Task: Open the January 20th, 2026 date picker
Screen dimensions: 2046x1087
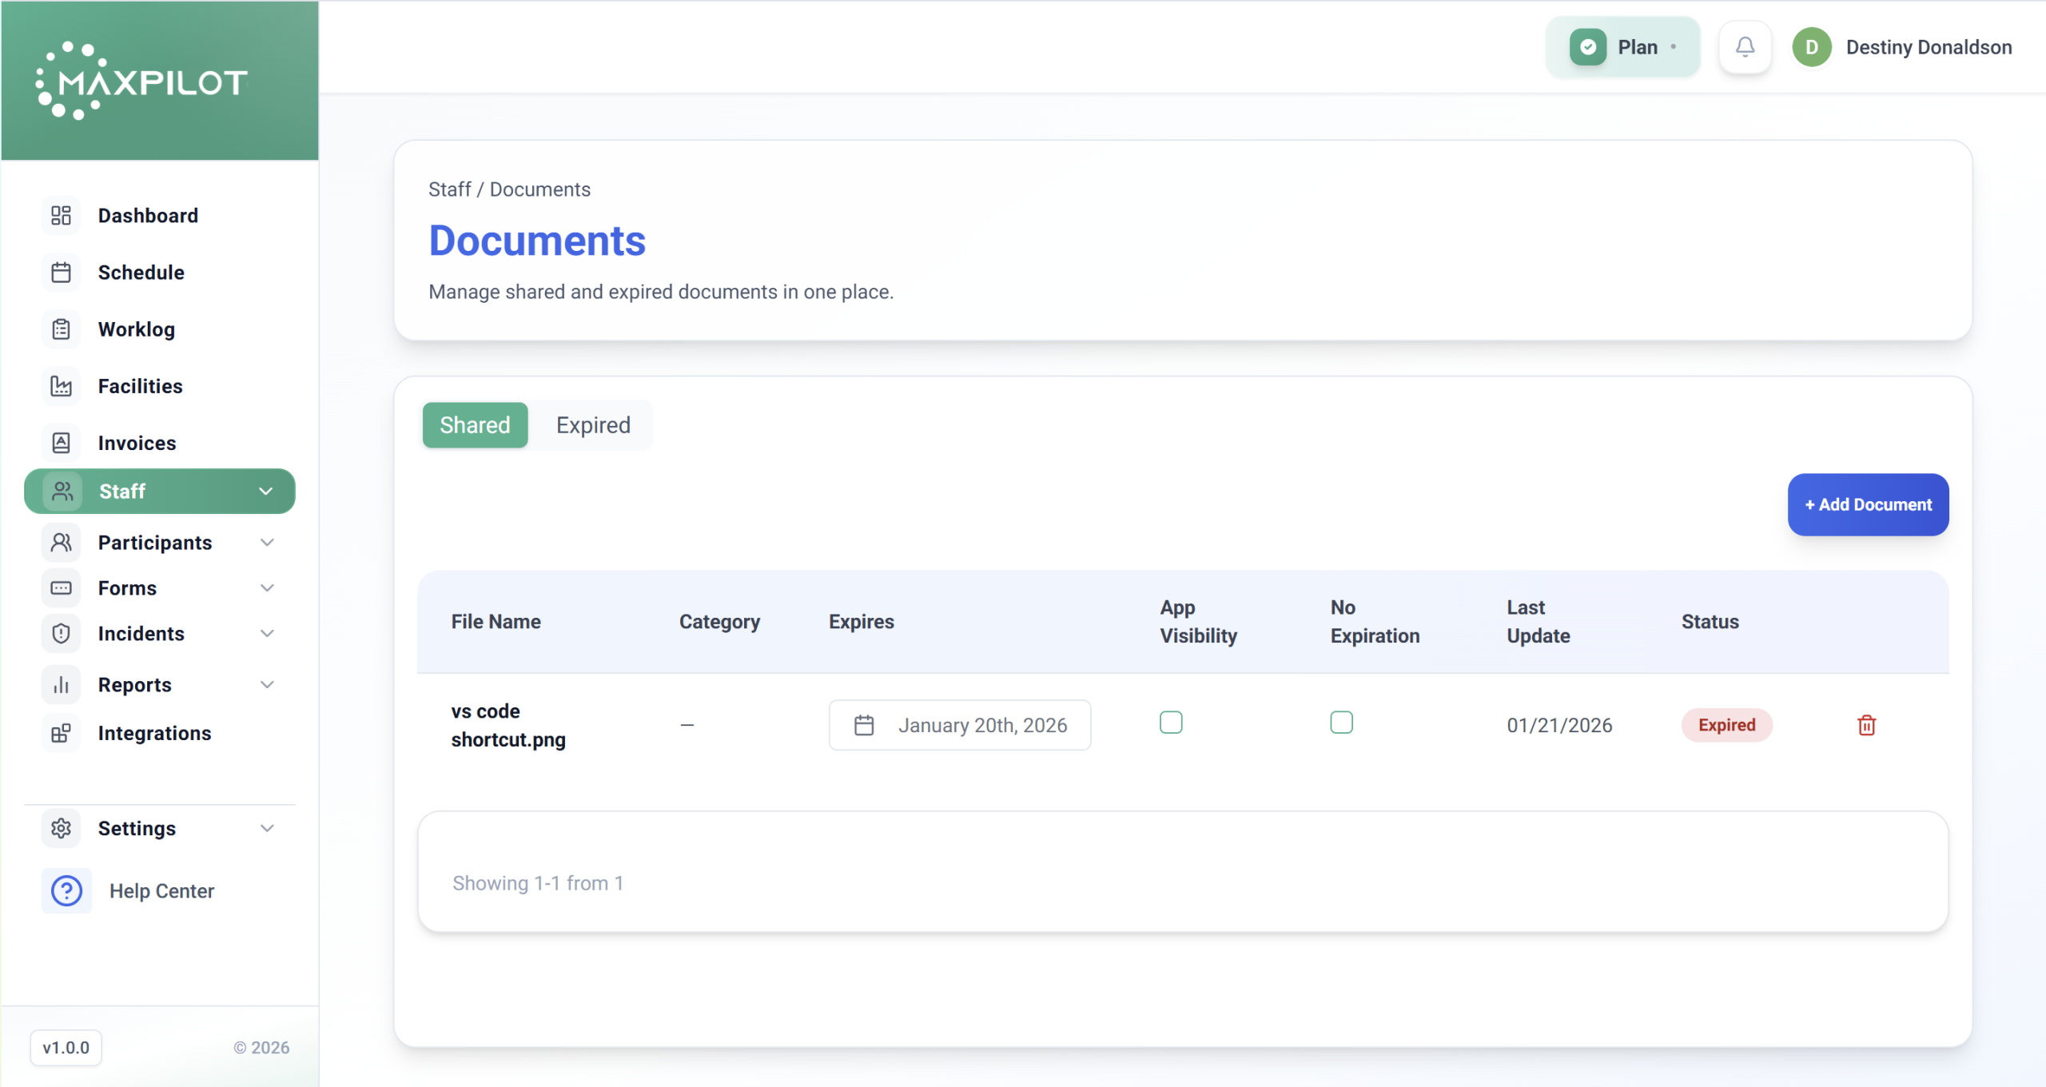Action: [x=959, y=725]
